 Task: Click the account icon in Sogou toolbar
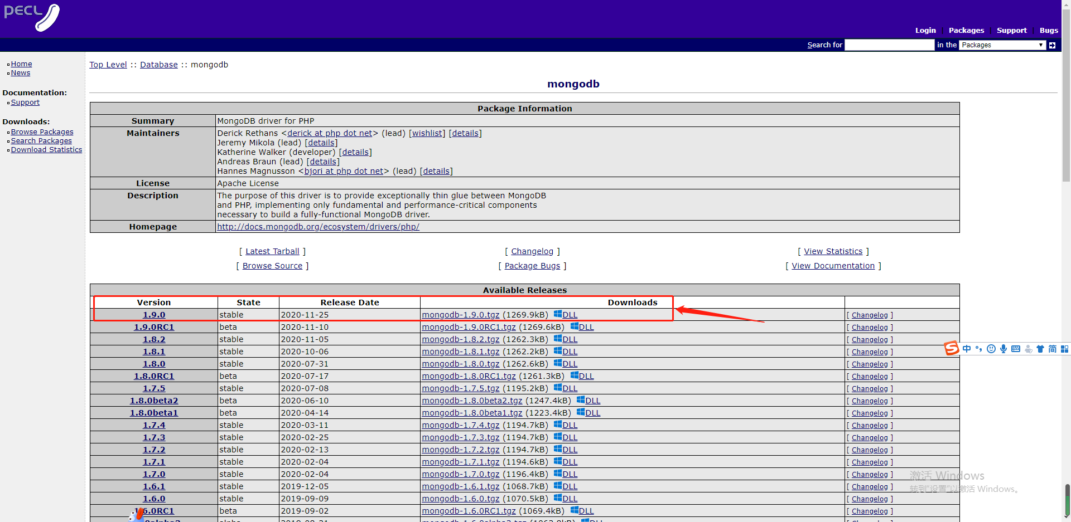coord(1029,349)
